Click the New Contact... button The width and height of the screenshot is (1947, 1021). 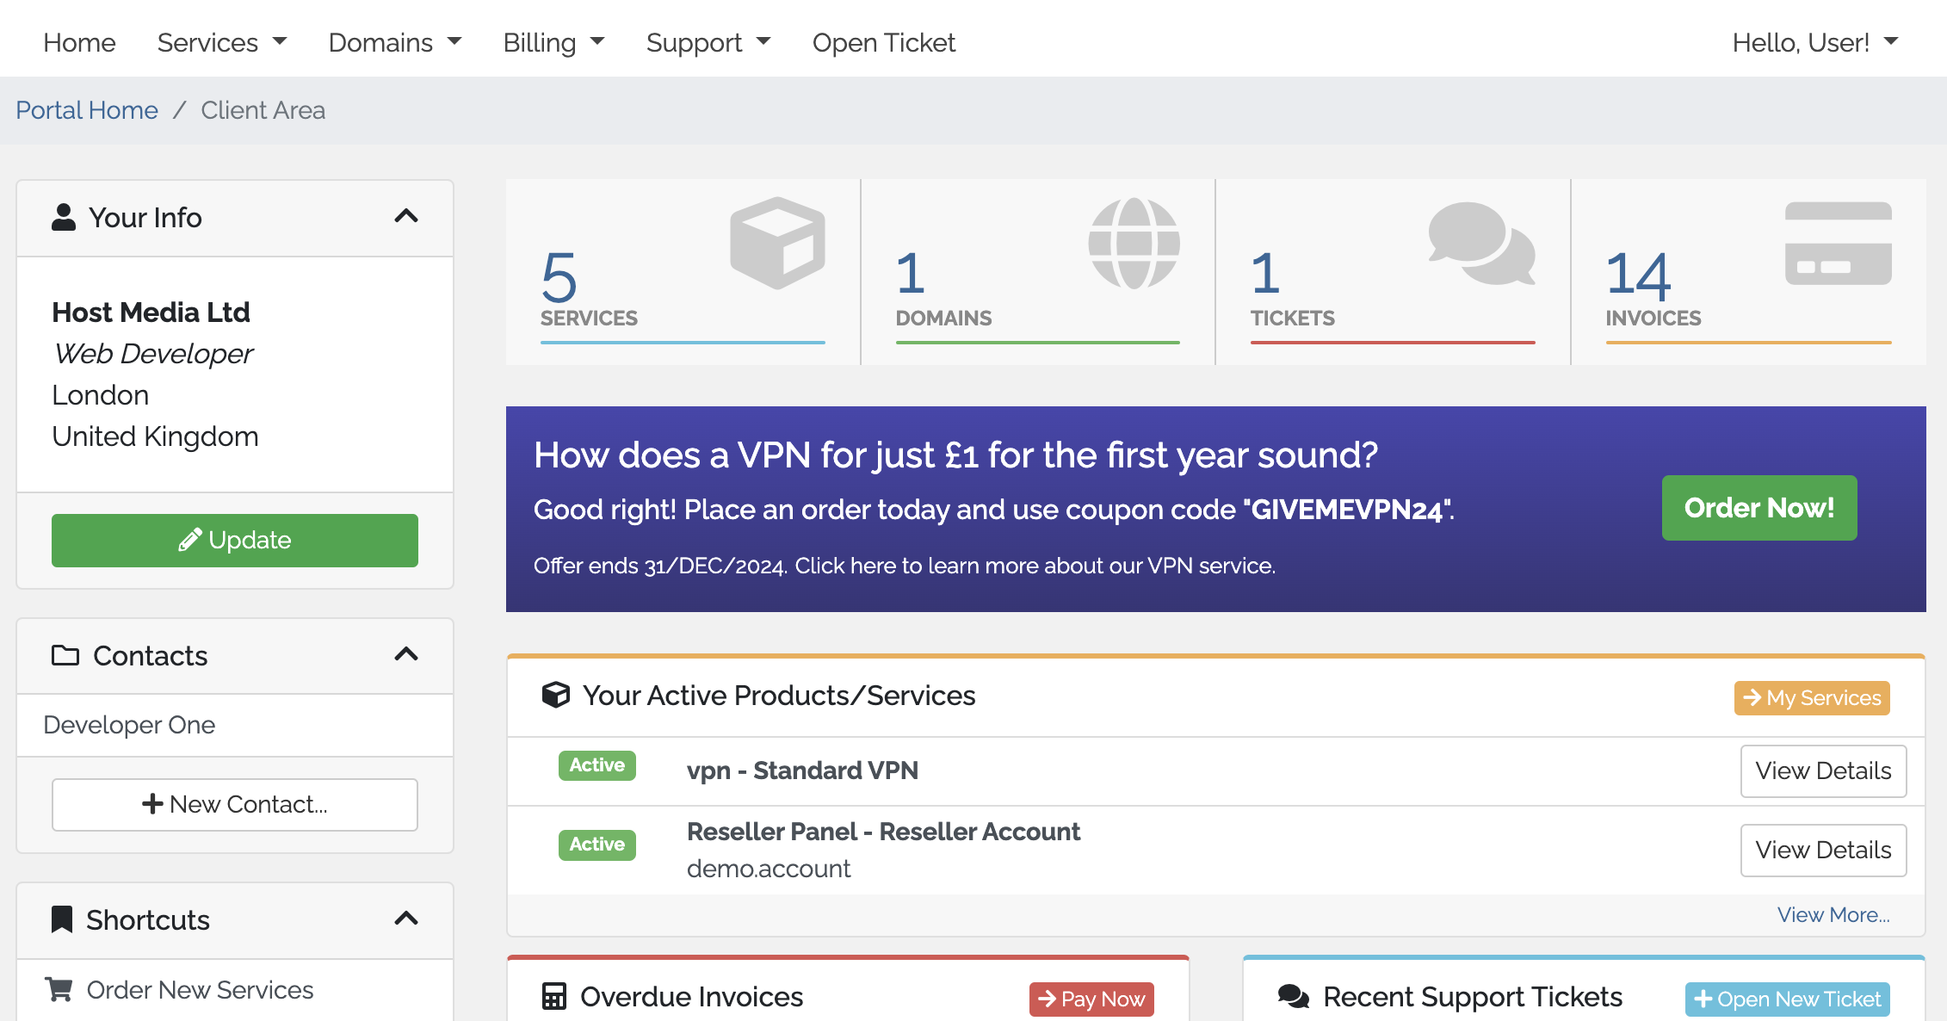(x=235, y=804)
